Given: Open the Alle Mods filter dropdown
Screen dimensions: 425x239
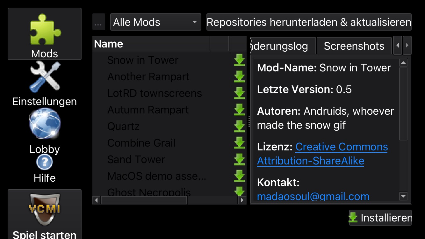Looking at the screenshot, I should coord(155,22).
